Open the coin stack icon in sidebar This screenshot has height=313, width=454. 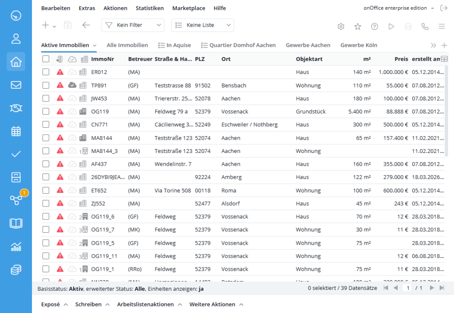point(16,270)
